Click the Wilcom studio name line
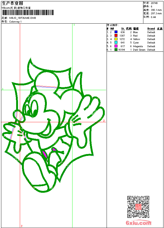The width and height of the screenshot is (164, 228). [x=16, y=8]
